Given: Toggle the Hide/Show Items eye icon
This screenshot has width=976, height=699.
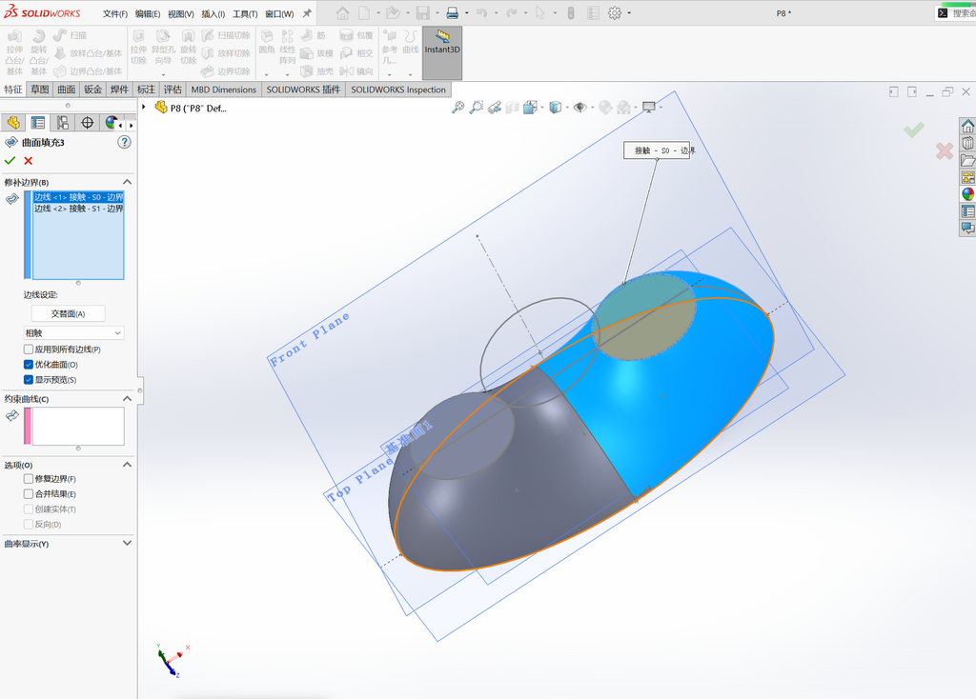Looking at the screenshot, I should tap(580, 108).
